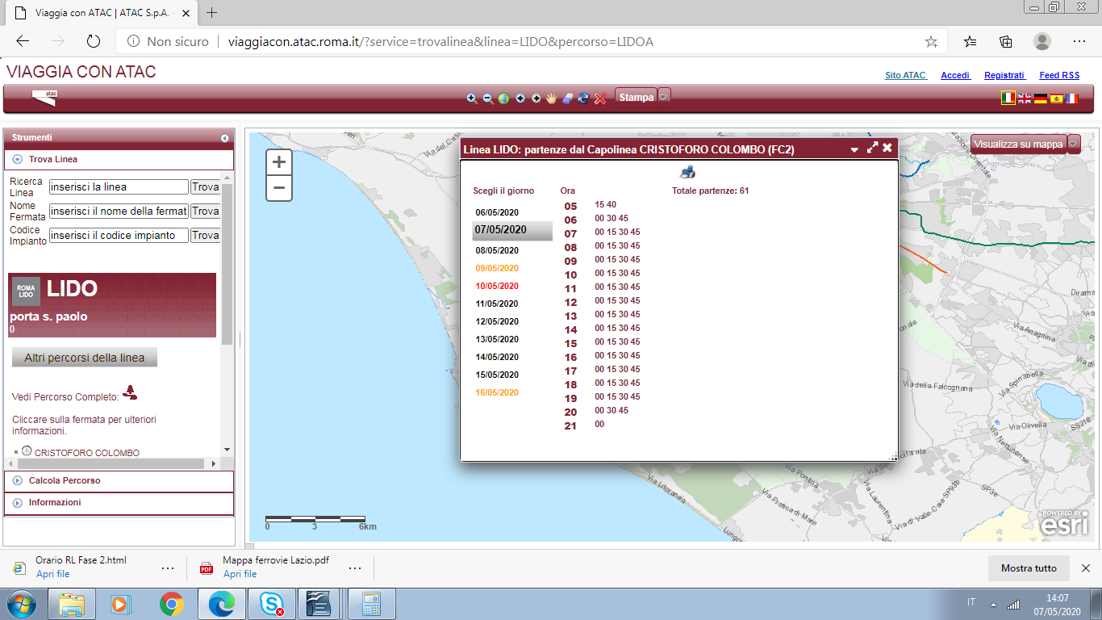Screen dimensions: 1102x620
Task: Click the red X clear icon
Action: [x=600, y=98]
